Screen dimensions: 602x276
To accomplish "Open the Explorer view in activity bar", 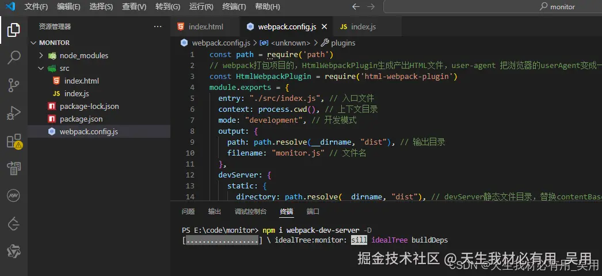I will click(x=13, y=30).
